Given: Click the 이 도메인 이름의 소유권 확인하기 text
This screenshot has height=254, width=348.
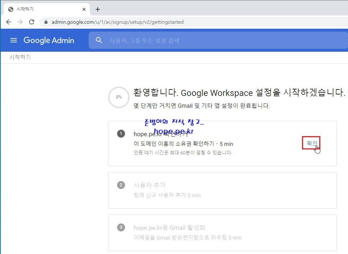Looking at the screenshot, I should (174, 144).
